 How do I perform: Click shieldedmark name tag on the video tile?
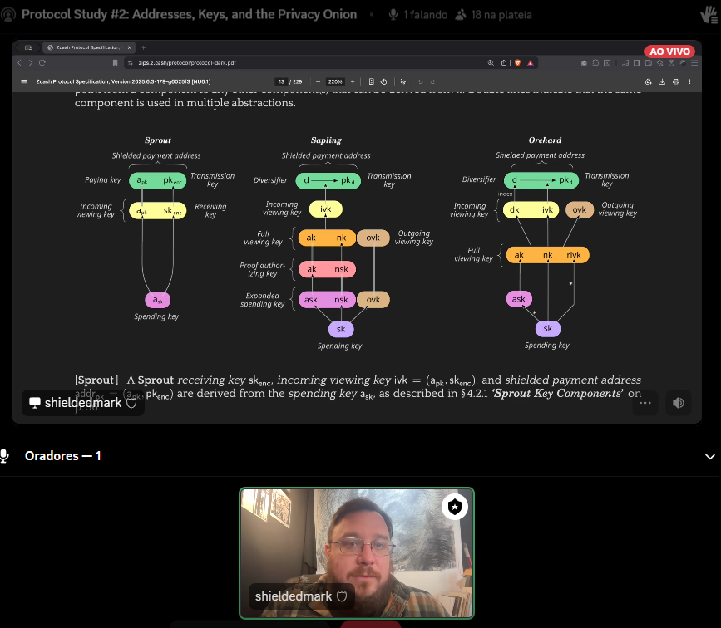click(301, 596)
